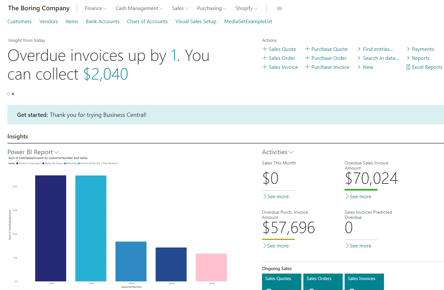Open the Customers list
This screenshot has height=290, width=444.
point(19,21)
